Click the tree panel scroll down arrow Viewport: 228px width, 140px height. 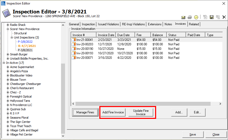[x=63, y=136]
